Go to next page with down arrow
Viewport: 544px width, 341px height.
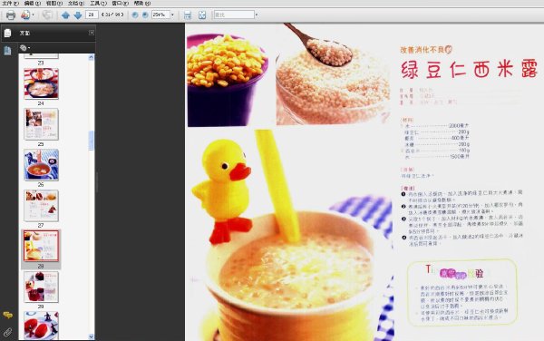tap(78, 15)
